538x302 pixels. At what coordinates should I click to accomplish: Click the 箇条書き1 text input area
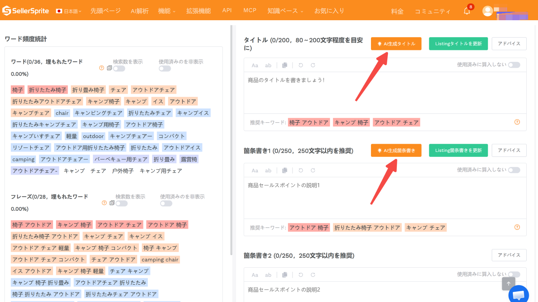pos(385,198)
